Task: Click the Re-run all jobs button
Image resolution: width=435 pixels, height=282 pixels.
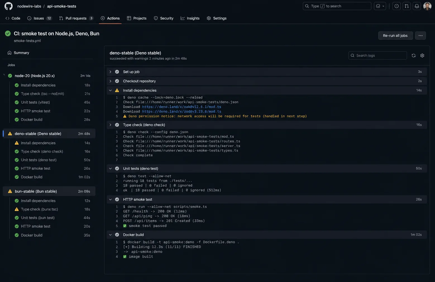Action: (395, 36)
